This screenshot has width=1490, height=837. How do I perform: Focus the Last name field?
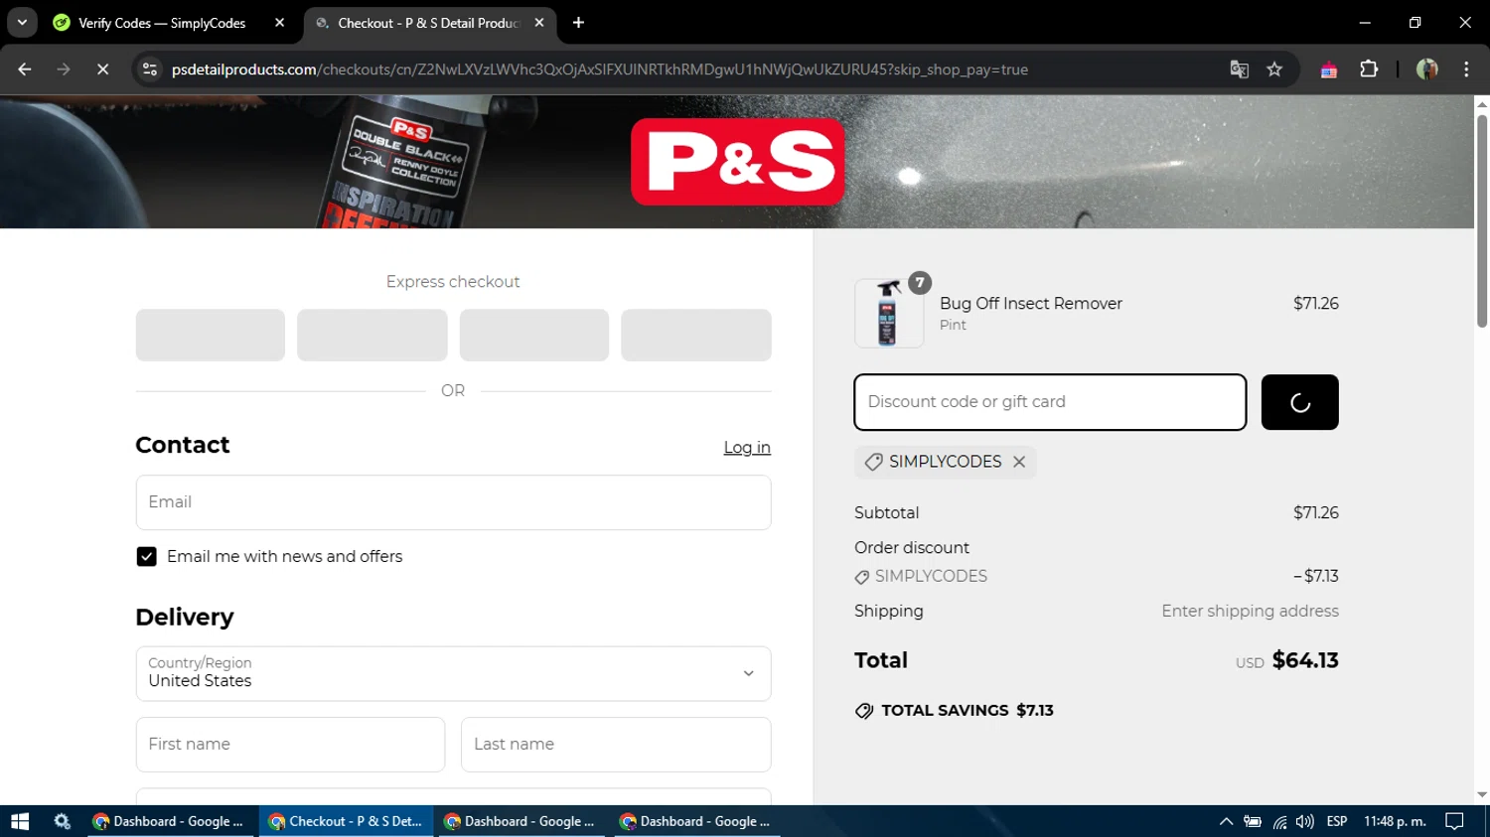point(616,745)
